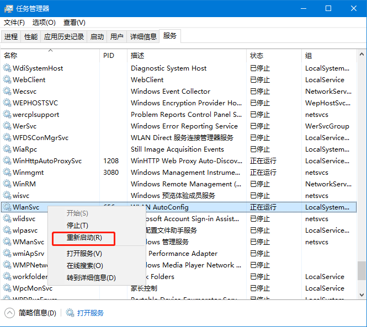
Task: Switch to the 进程 tab
Action: pos(11,37)
